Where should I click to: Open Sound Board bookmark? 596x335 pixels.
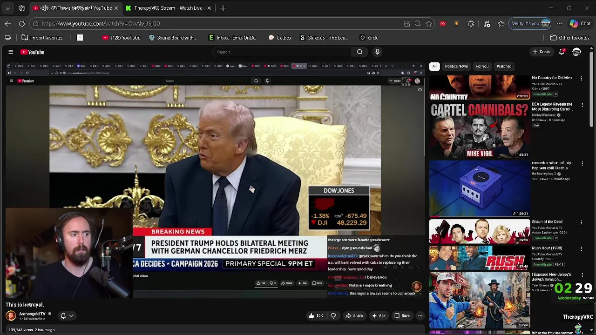[173, 38]
